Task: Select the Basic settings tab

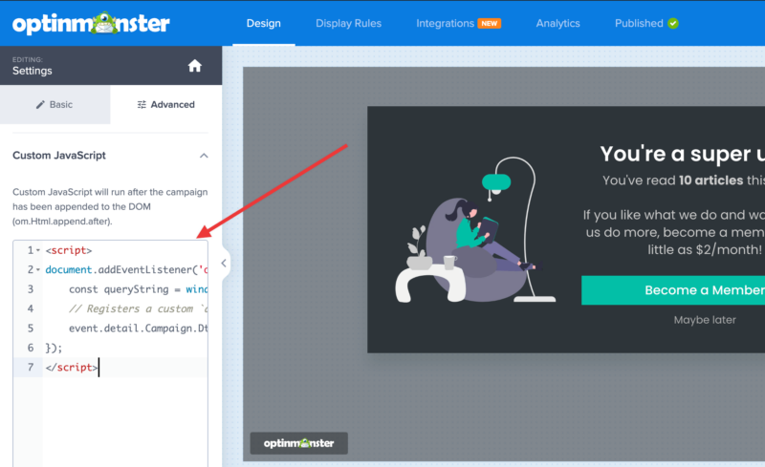Action: [x=55, y=105]
